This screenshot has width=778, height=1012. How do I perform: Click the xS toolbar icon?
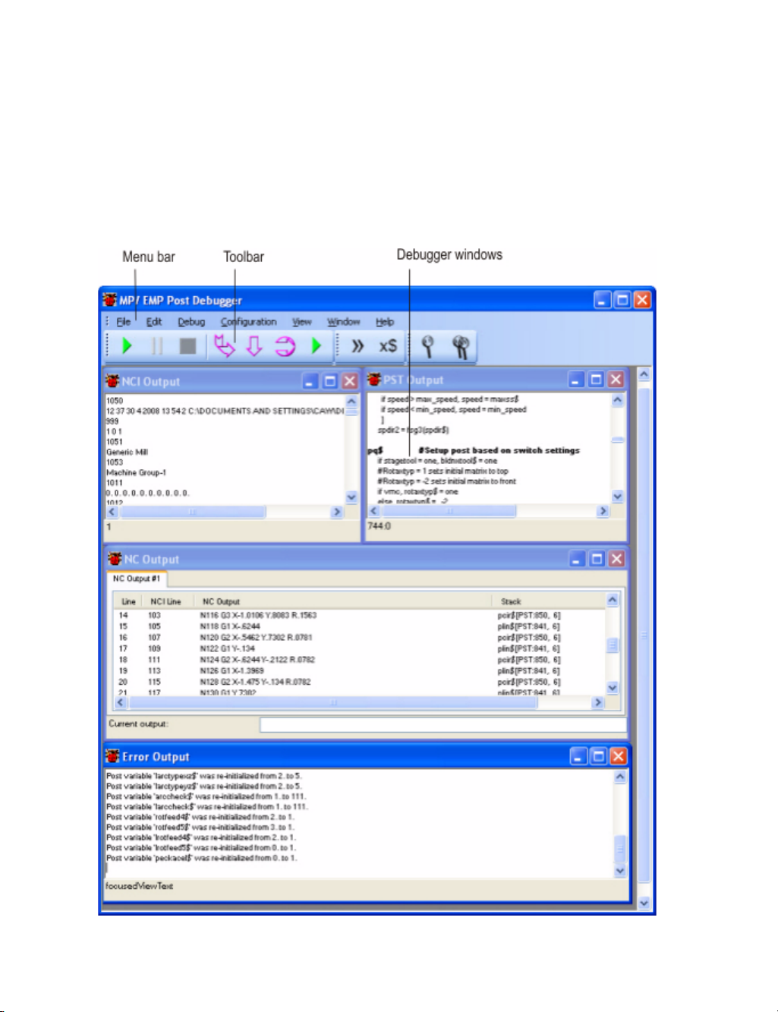pos(388,346)
